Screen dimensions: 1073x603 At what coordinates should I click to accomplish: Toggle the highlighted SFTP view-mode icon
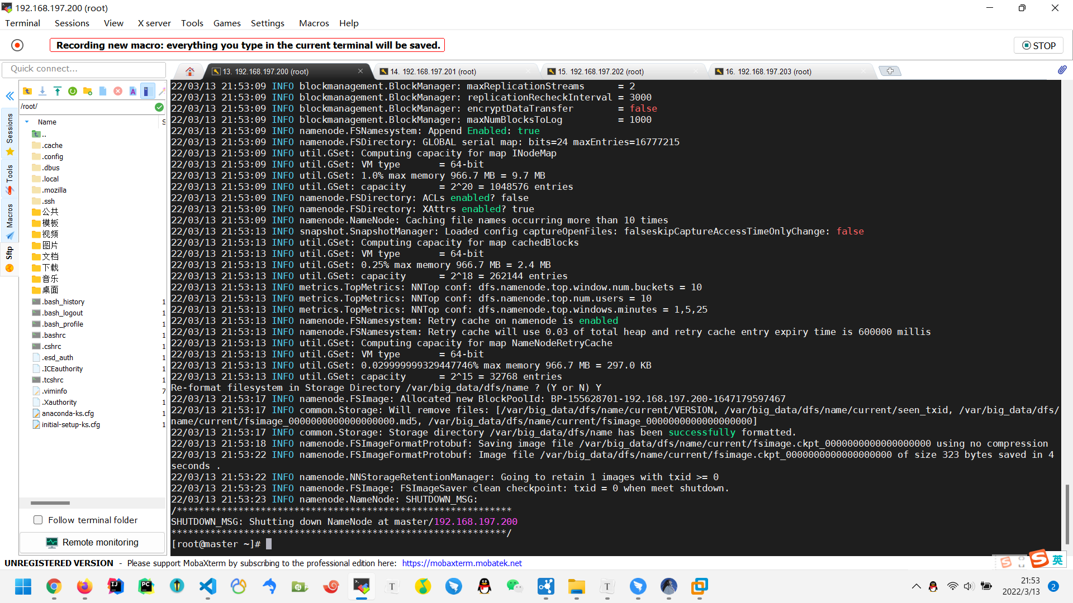coord(148,91)
